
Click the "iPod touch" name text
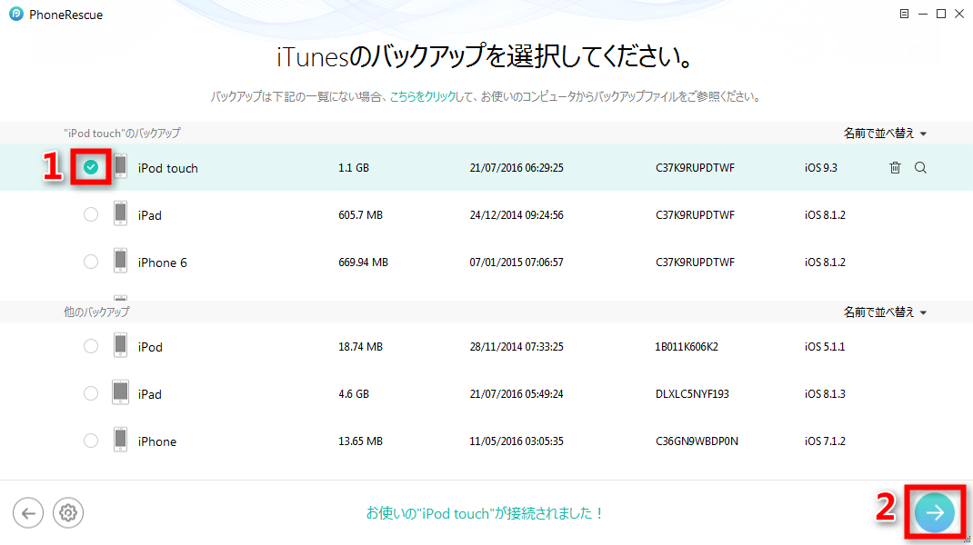[167, 168]
